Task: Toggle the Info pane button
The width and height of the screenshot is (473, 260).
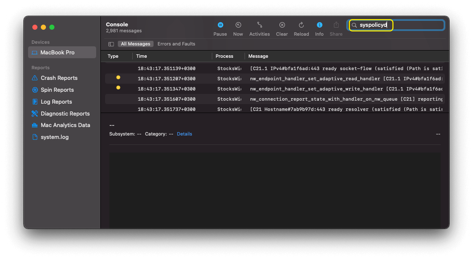Action: [319, 25]
